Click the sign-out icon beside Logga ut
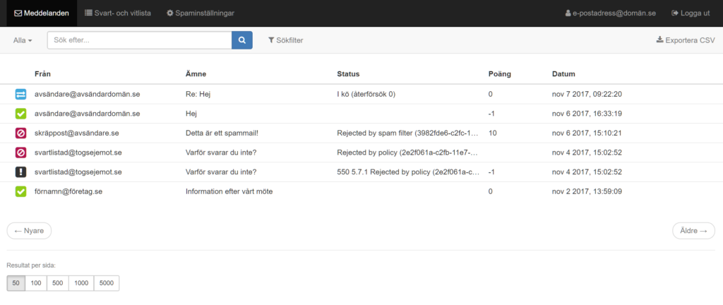Screen dimensions: 723x305 click(675, 13)
